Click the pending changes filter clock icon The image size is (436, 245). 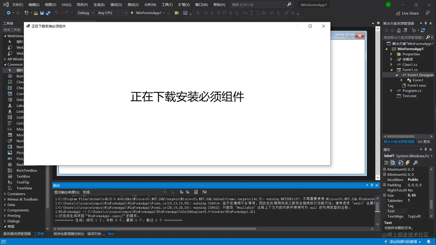point(414,31)
